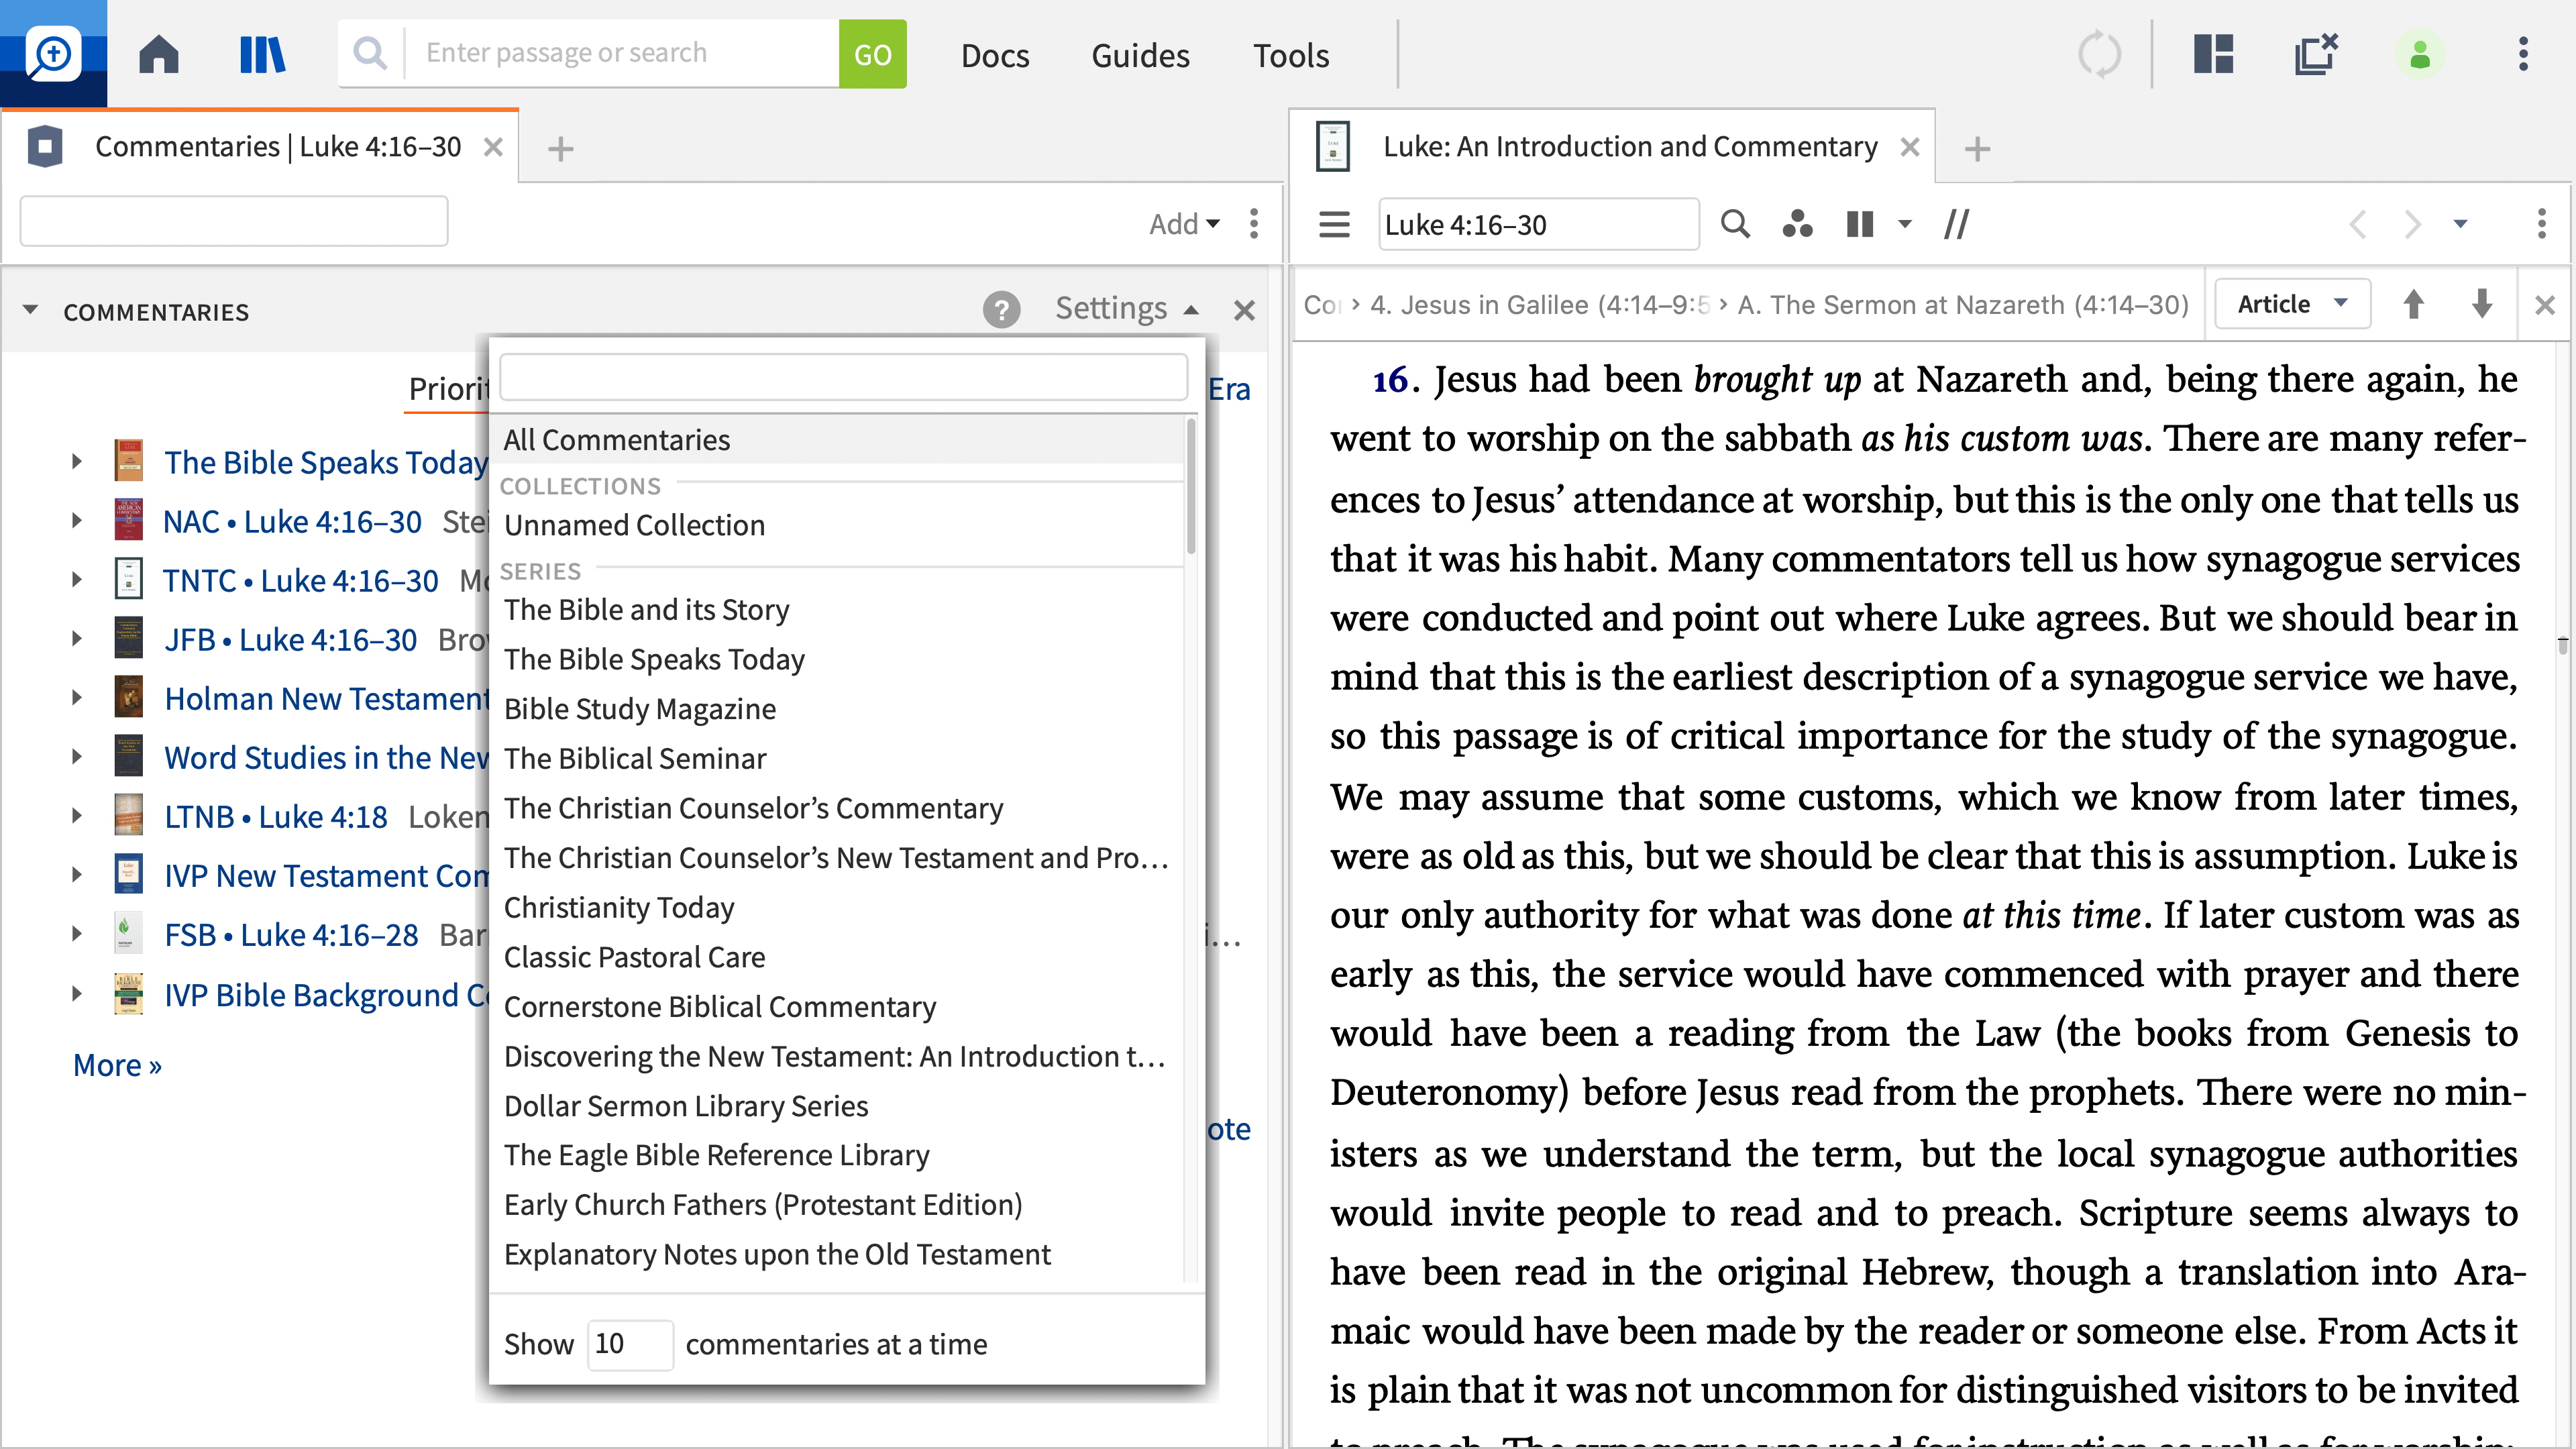
Task: Open the resource table of contents menu
Action: tap(1334, 224)
